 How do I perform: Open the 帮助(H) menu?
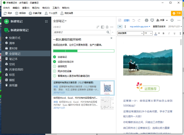(x=66, y=8)
